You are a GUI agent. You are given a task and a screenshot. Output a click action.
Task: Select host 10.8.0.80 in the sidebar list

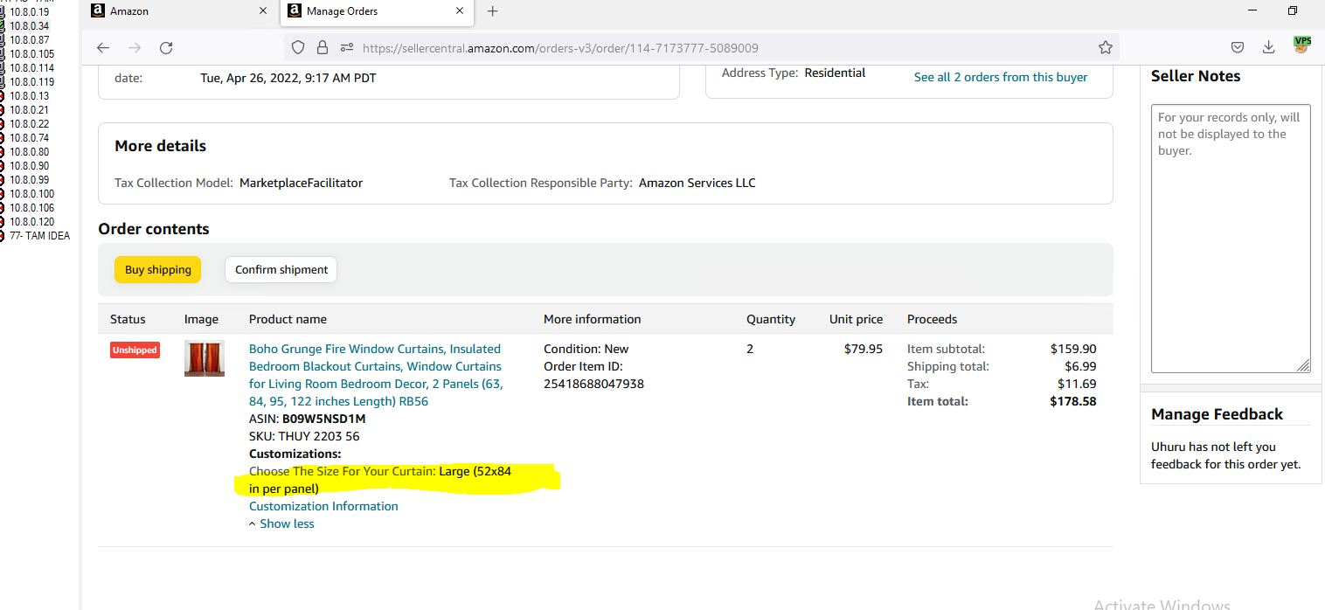(30, 152)
